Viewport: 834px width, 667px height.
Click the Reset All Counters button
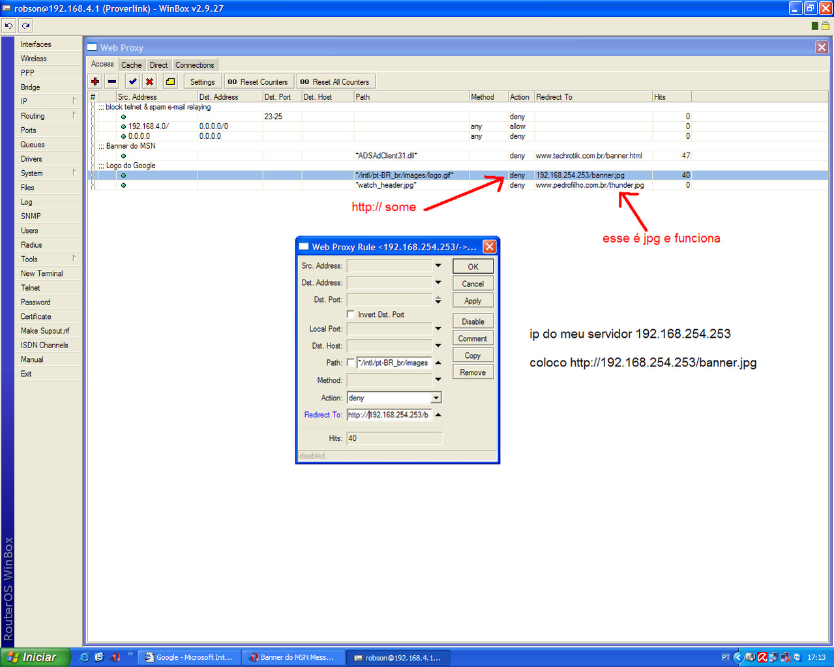tap(336, 82)
